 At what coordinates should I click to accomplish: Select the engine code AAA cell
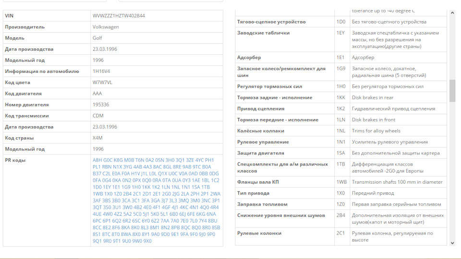pyautogui.click(x=97, y=94)
